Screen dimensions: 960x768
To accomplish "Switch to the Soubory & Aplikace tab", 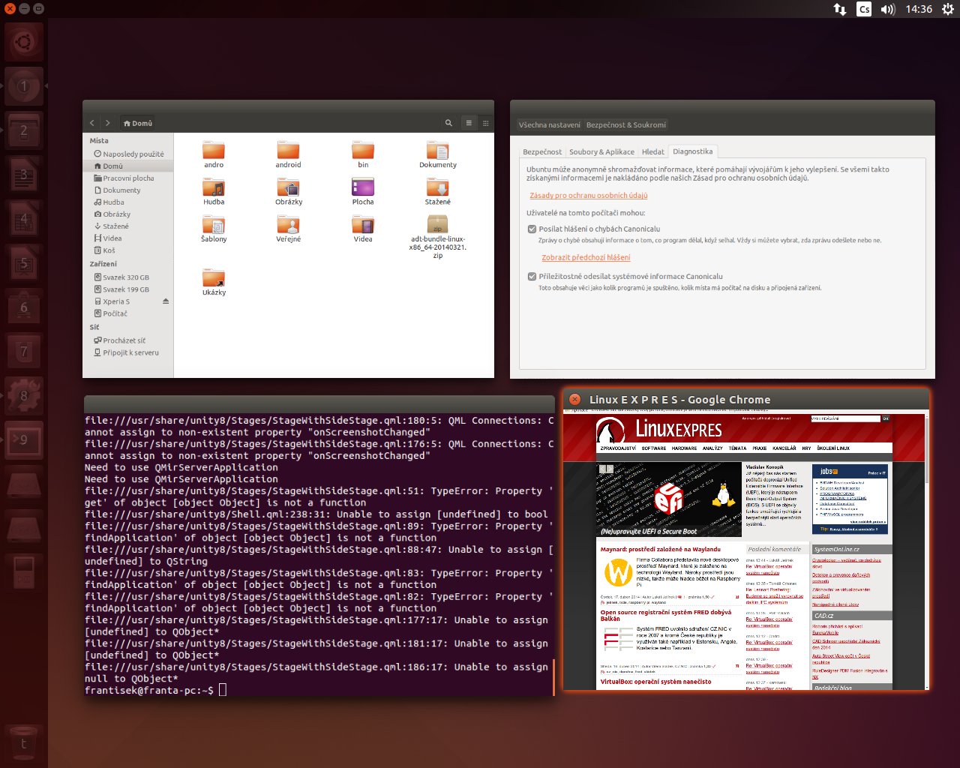I will tap(601, 151).
